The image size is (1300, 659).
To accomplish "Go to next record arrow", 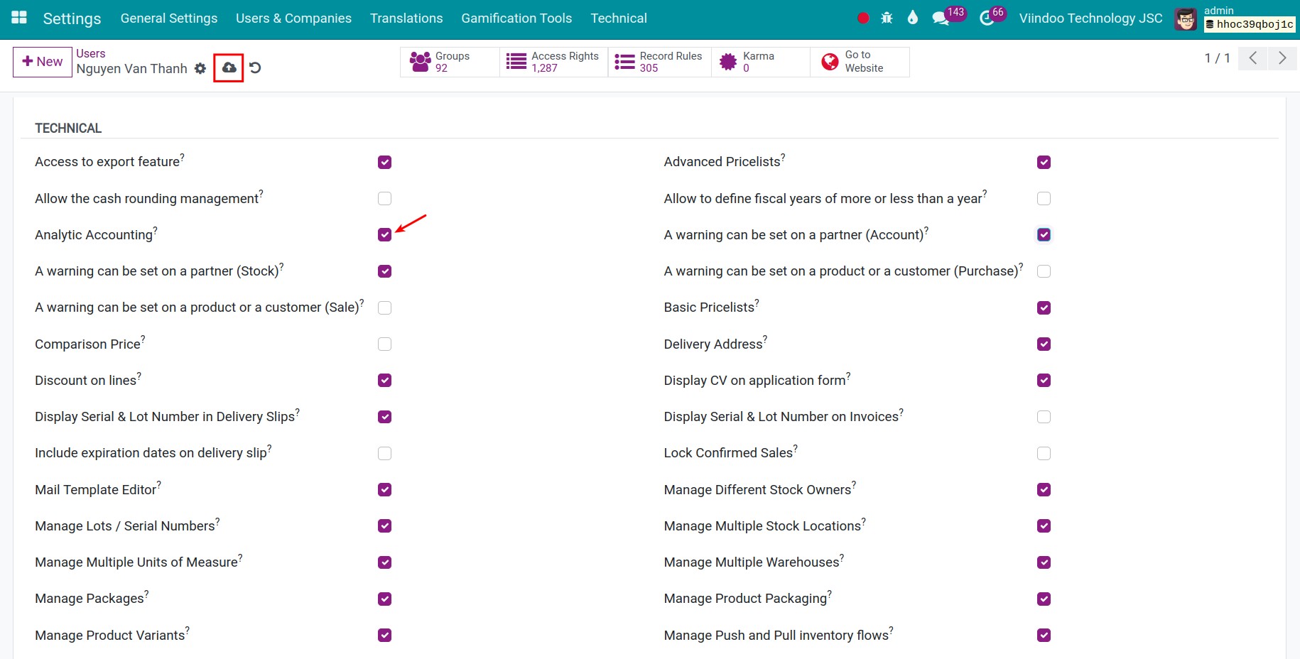I will click(1283, 58).
